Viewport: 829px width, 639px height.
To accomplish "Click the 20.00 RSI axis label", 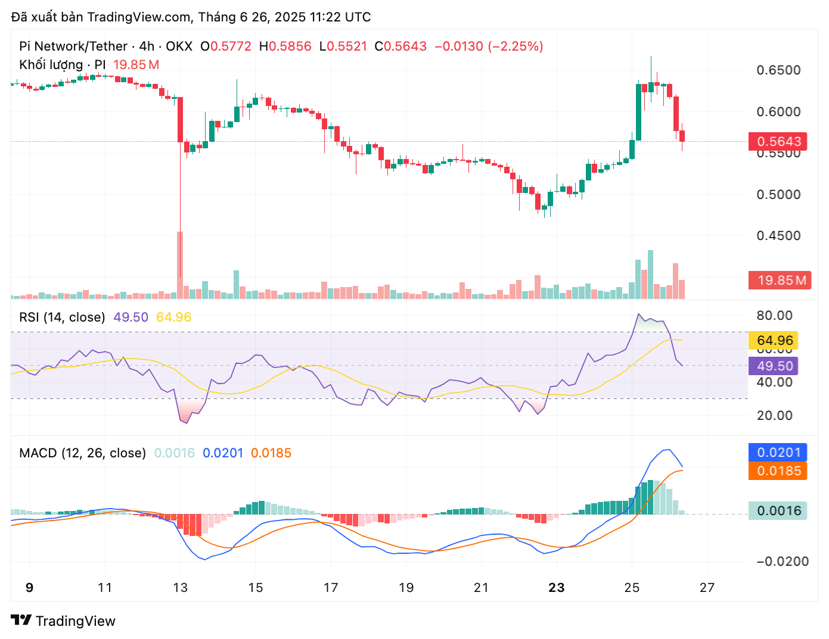I will tap(774, 416).
